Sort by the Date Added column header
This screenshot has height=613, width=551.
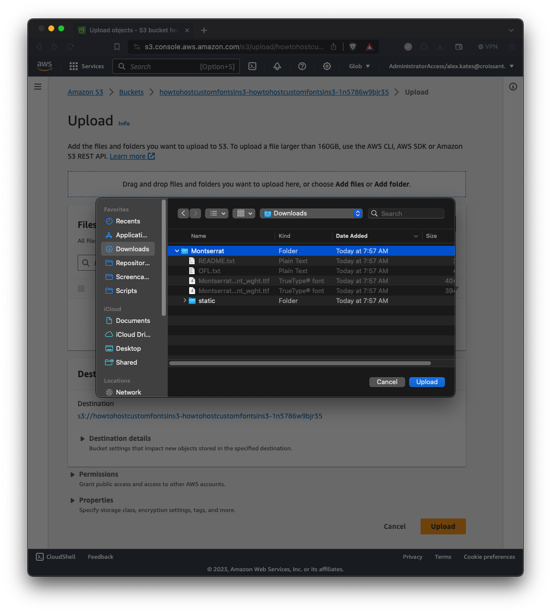coord(377,236)
